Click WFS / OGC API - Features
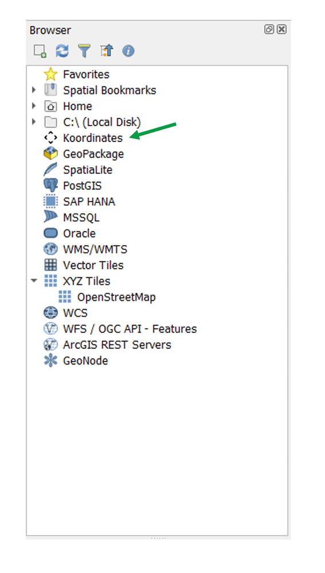The height and width of the screenshot is (573, 325). pyautogui.click(x=130, y=329)
